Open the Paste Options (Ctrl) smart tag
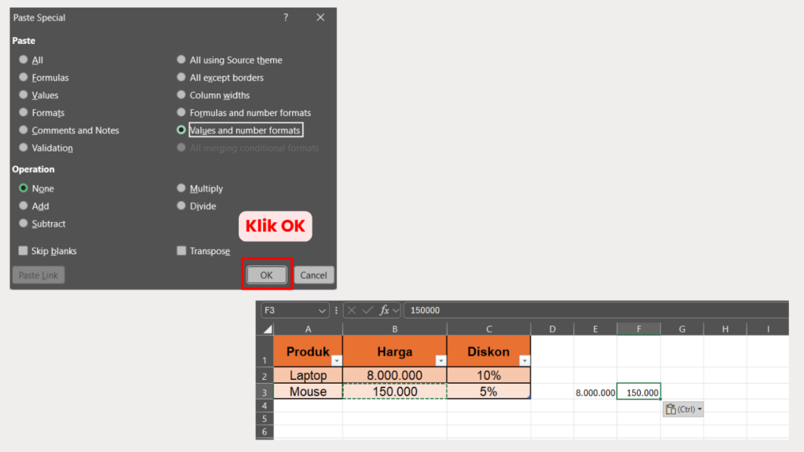 click(x=683, y=409)
